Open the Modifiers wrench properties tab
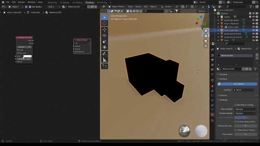Image resolution: width=260 pixels, height=146 pixels. 212,91
